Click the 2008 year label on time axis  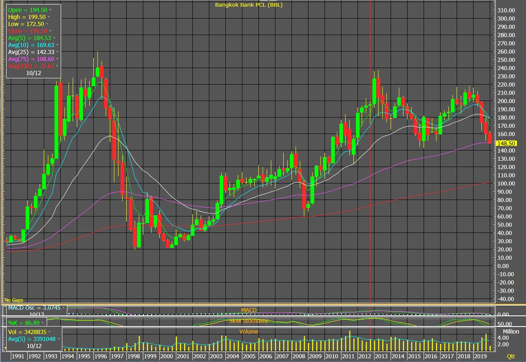point(299,356)
